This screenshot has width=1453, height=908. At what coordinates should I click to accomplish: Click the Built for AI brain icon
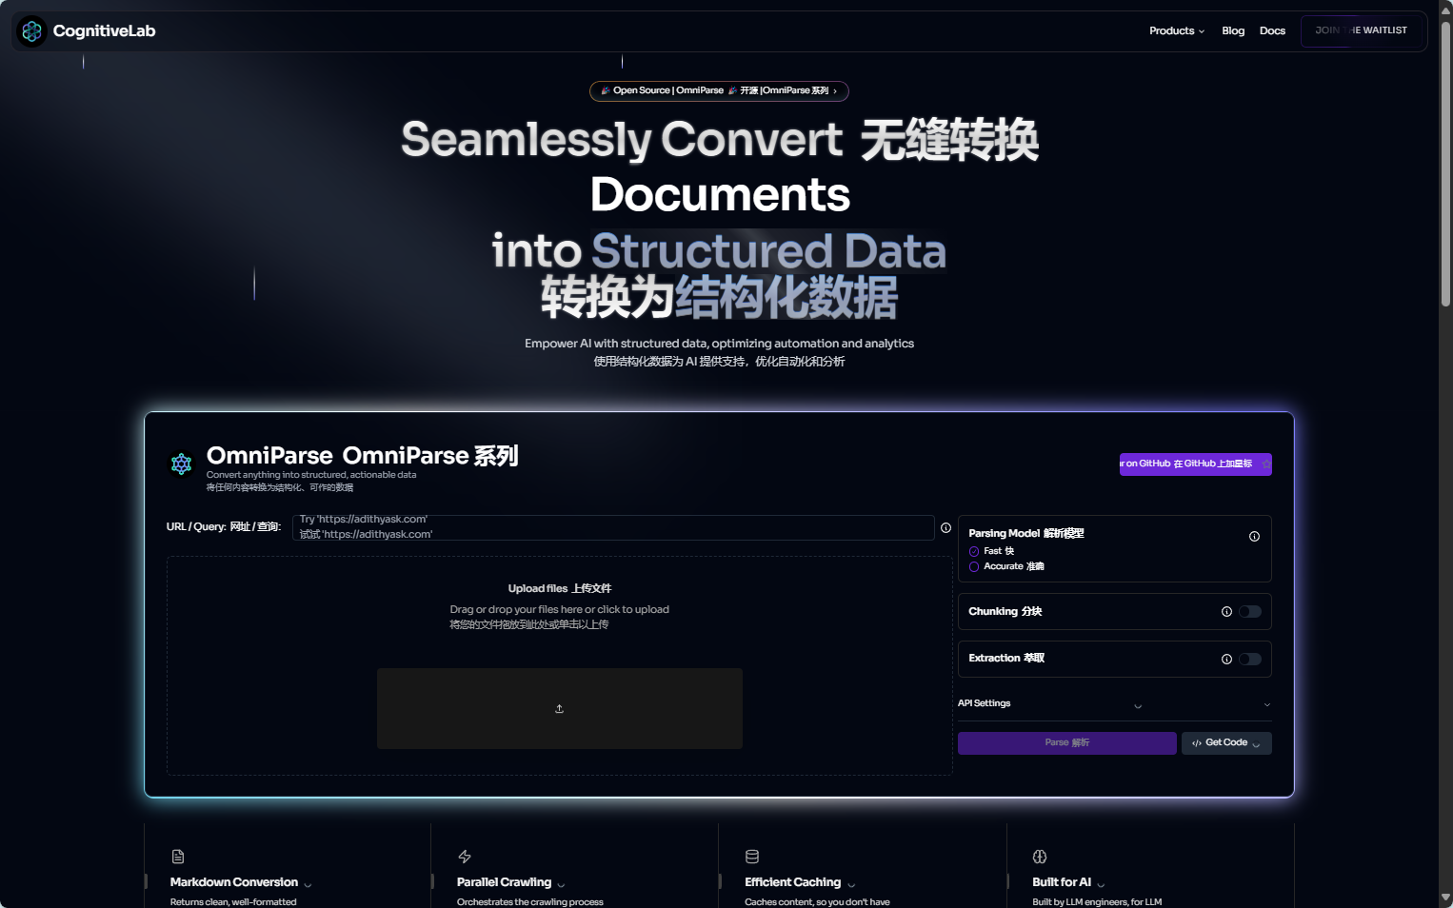coord(1040,857)
